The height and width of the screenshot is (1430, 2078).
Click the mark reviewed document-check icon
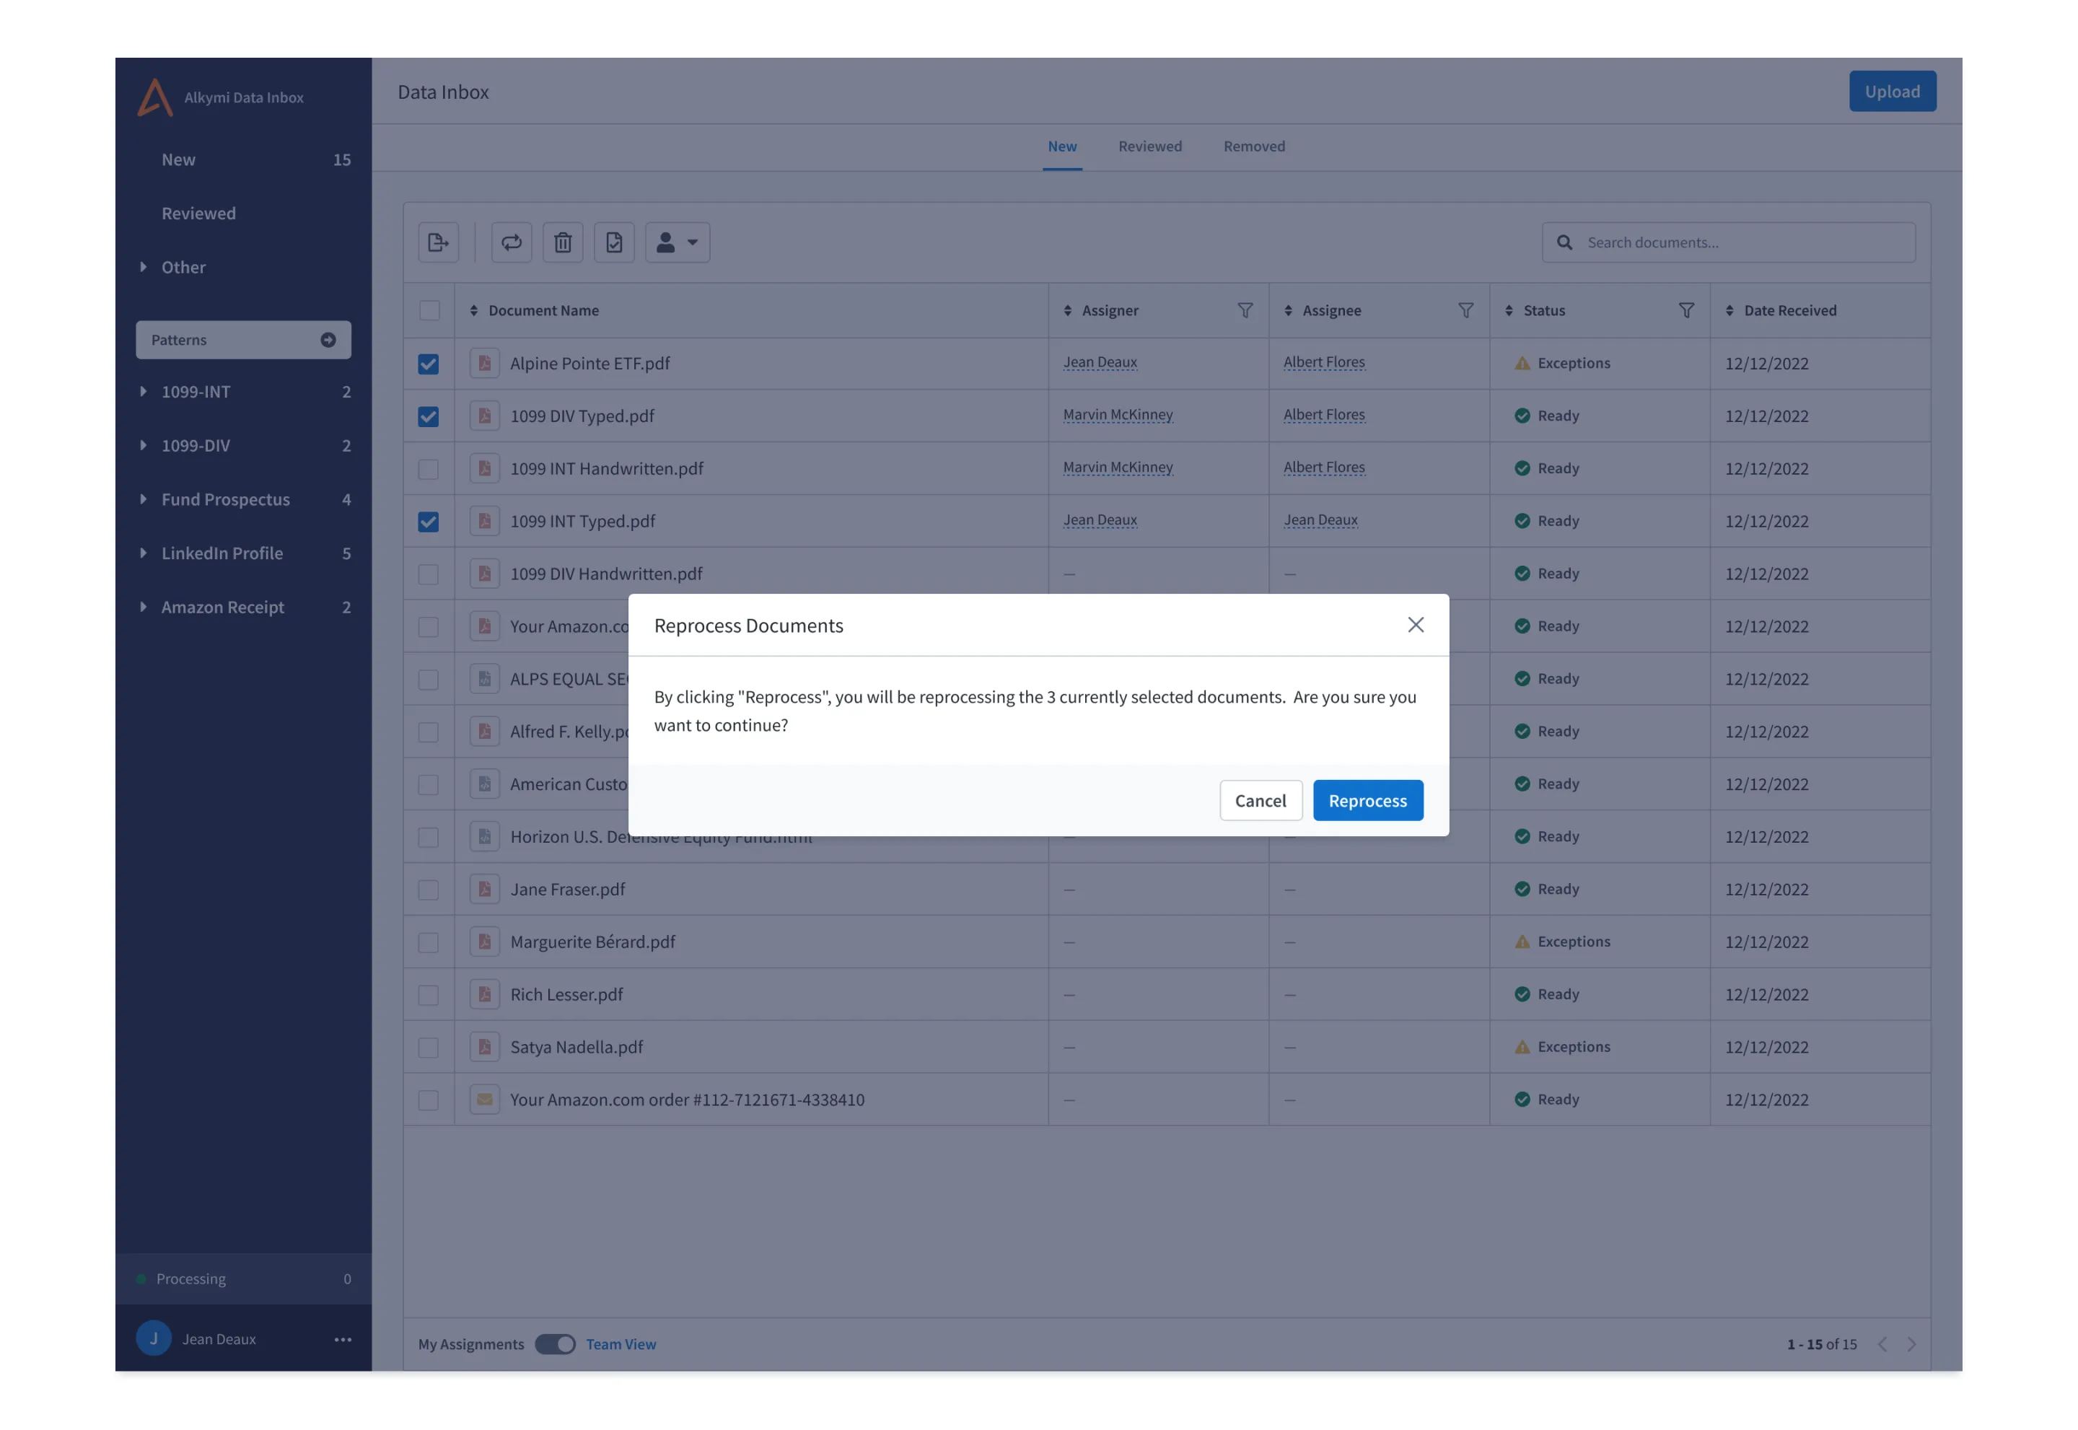coord(614,242)
